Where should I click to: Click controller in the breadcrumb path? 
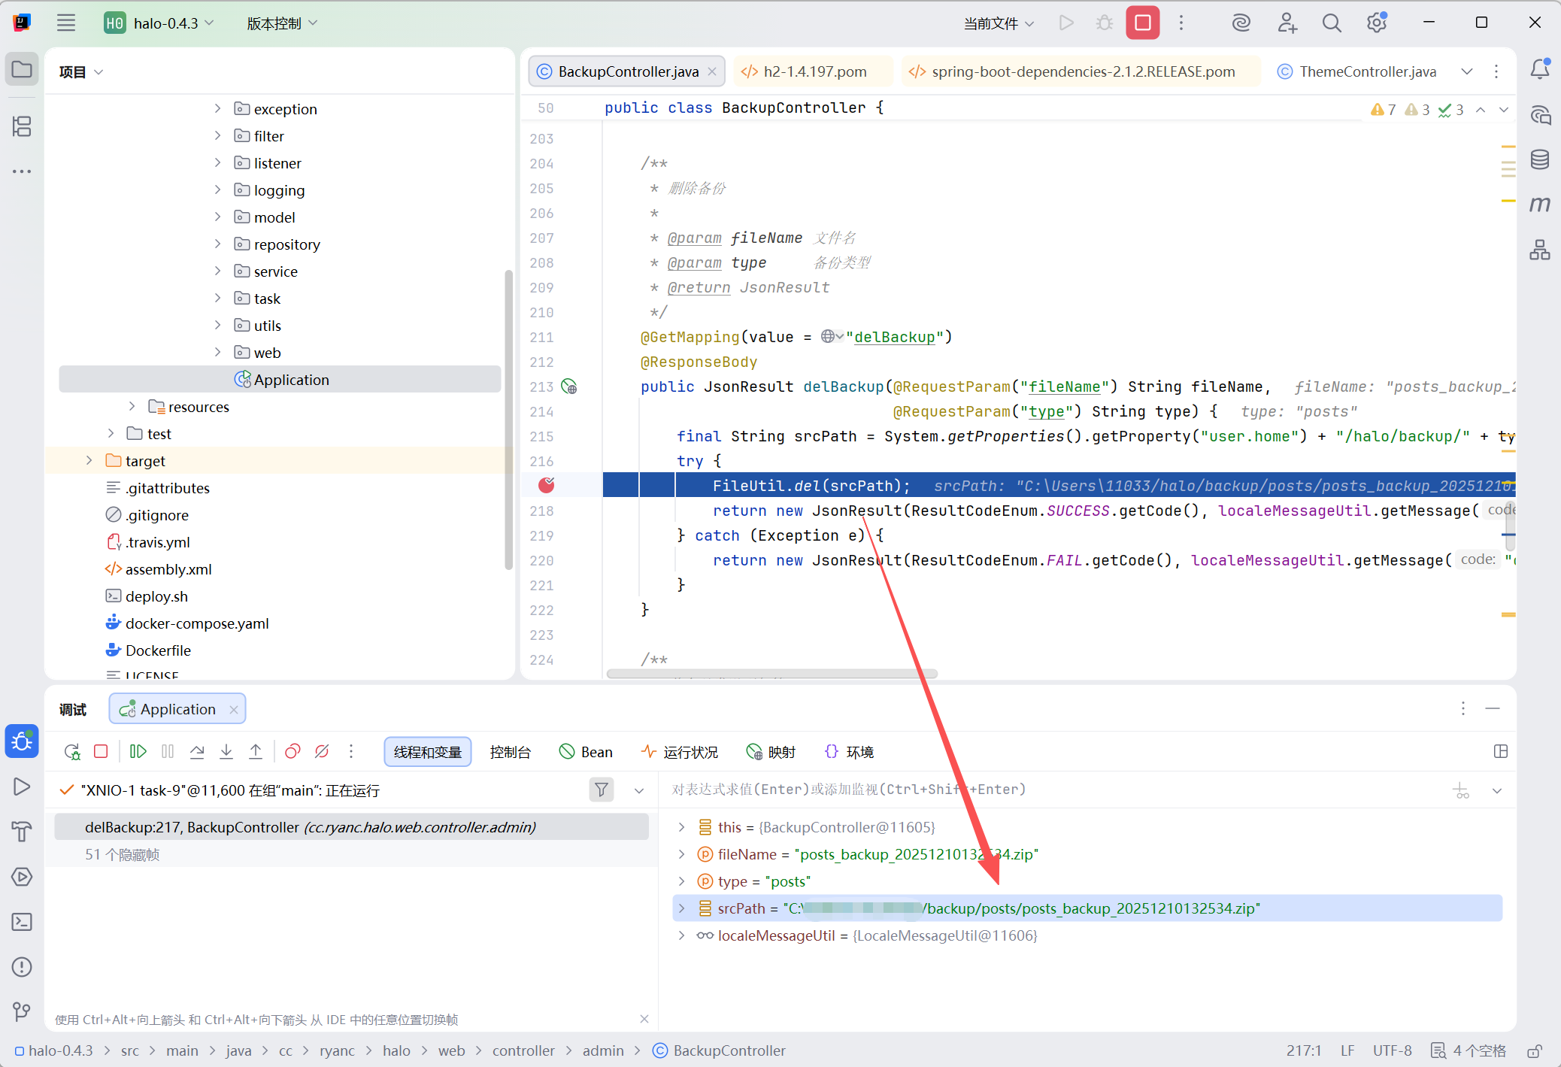[x=523, y=1050]
